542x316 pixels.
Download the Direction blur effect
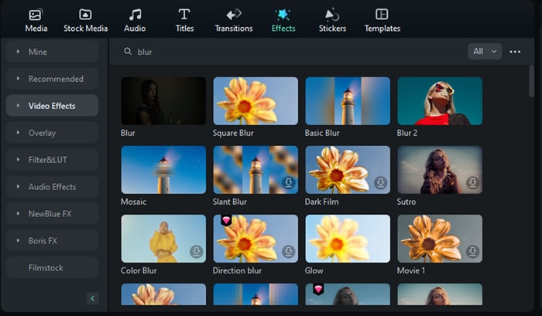coord(288,252)
